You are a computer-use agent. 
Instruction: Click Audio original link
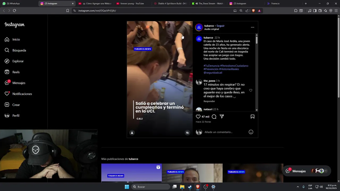[212, 29]
